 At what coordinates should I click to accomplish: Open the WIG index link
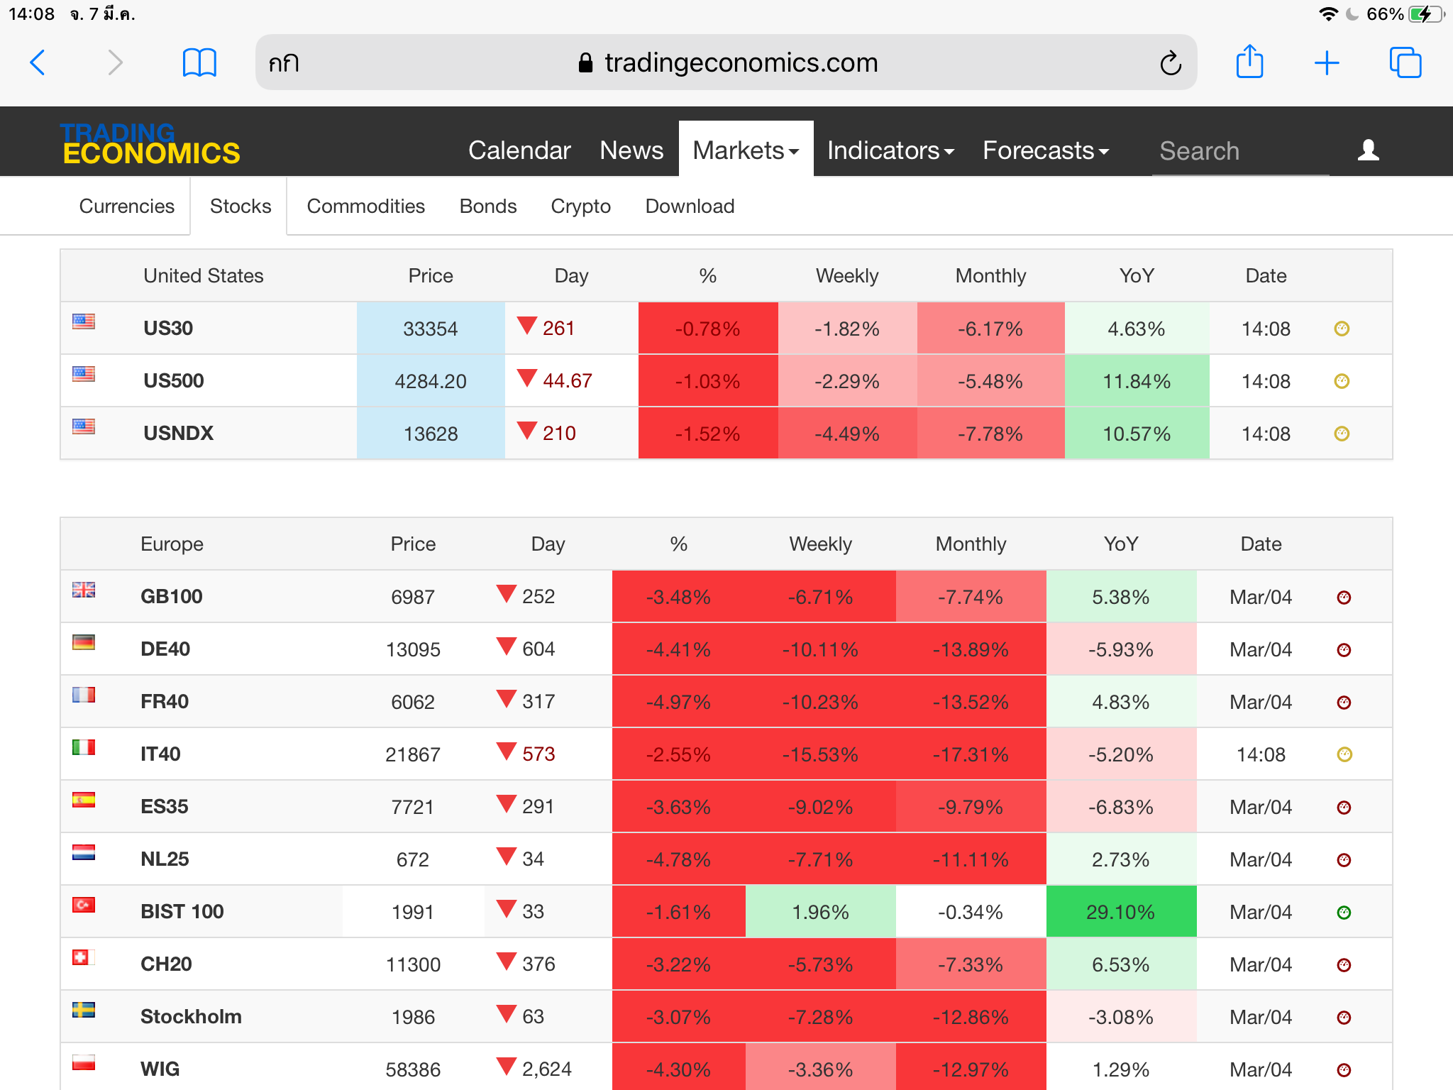click(x=160, y=1069)
